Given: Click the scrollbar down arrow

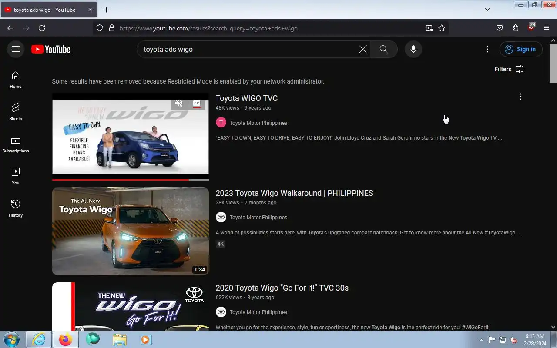Looking at the screenshot, I should [x=553, y=327].
